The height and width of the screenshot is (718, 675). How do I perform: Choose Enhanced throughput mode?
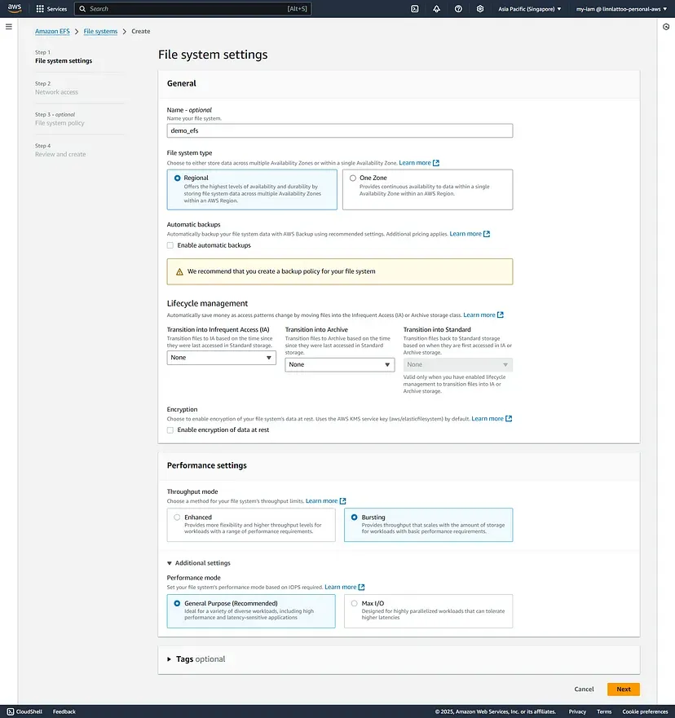[x=177, y=518]
